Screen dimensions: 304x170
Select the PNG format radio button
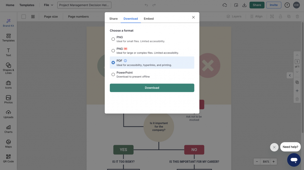click(x=113, y=39)
